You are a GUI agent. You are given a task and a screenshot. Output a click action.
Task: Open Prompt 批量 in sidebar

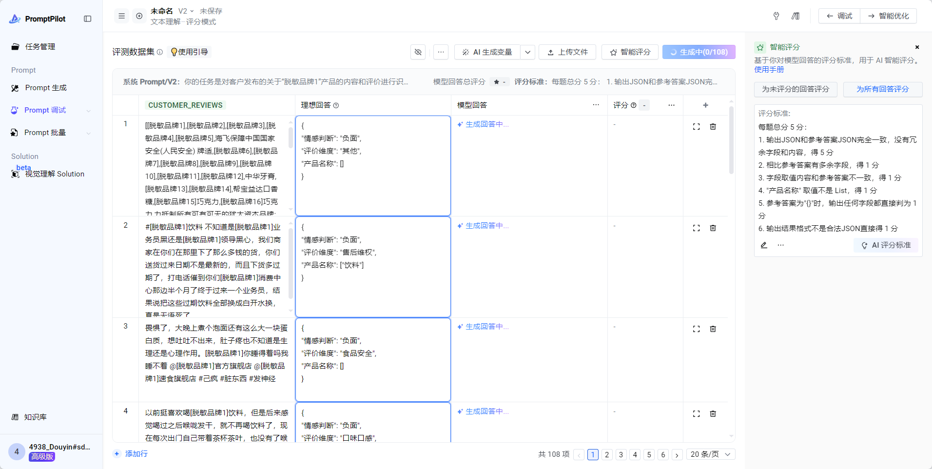coord(45,133)
